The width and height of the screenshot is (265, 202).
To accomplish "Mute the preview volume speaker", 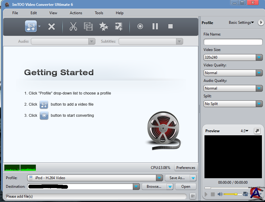I will click(220, 194).
